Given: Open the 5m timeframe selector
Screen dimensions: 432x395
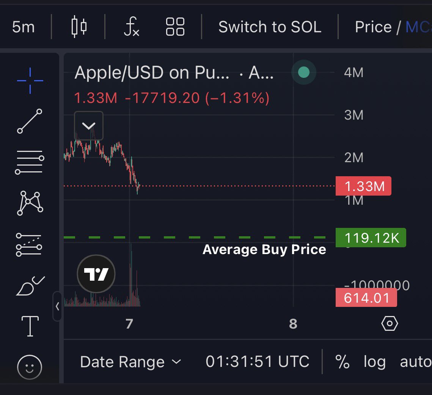Looking at the screenshot, I should click(24, 27).
